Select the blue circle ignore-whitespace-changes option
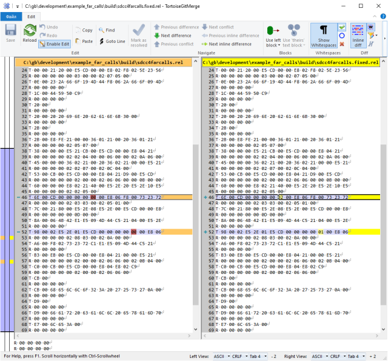388x361 pixels. (x=342, y=36)
